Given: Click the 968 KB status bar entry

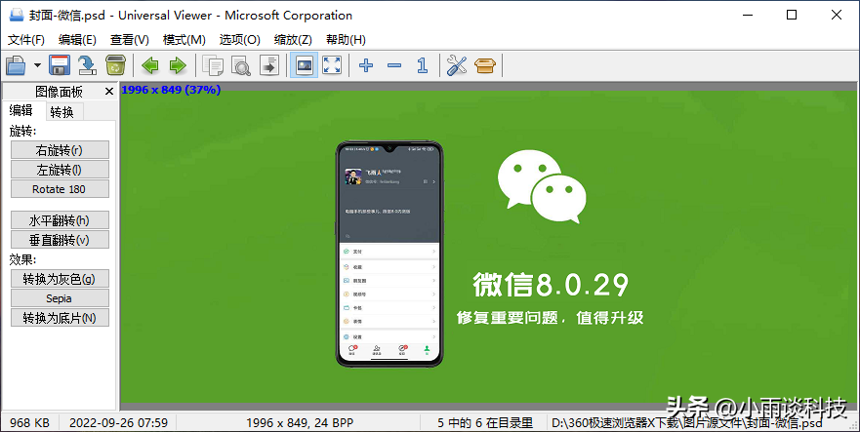Looking at the screenshot, I should click(29, 422).
